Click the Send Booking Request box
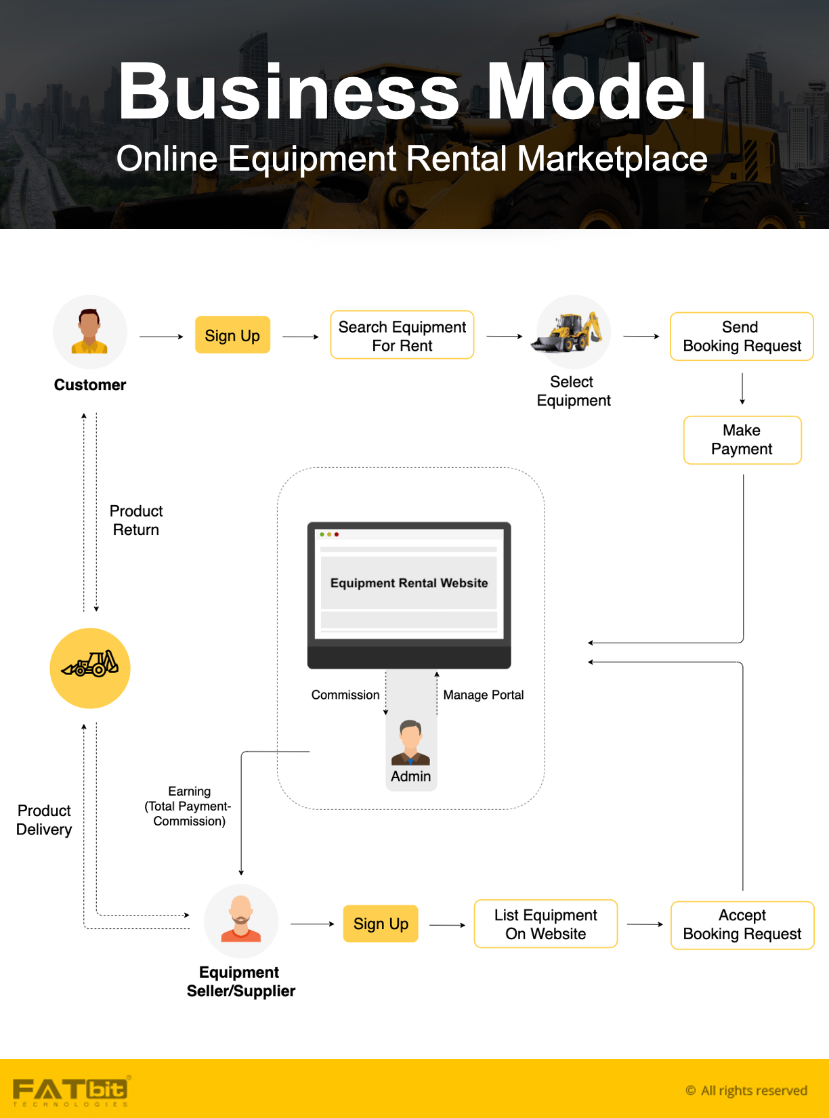Screen dimensions: 829x1118 [742, 337]
